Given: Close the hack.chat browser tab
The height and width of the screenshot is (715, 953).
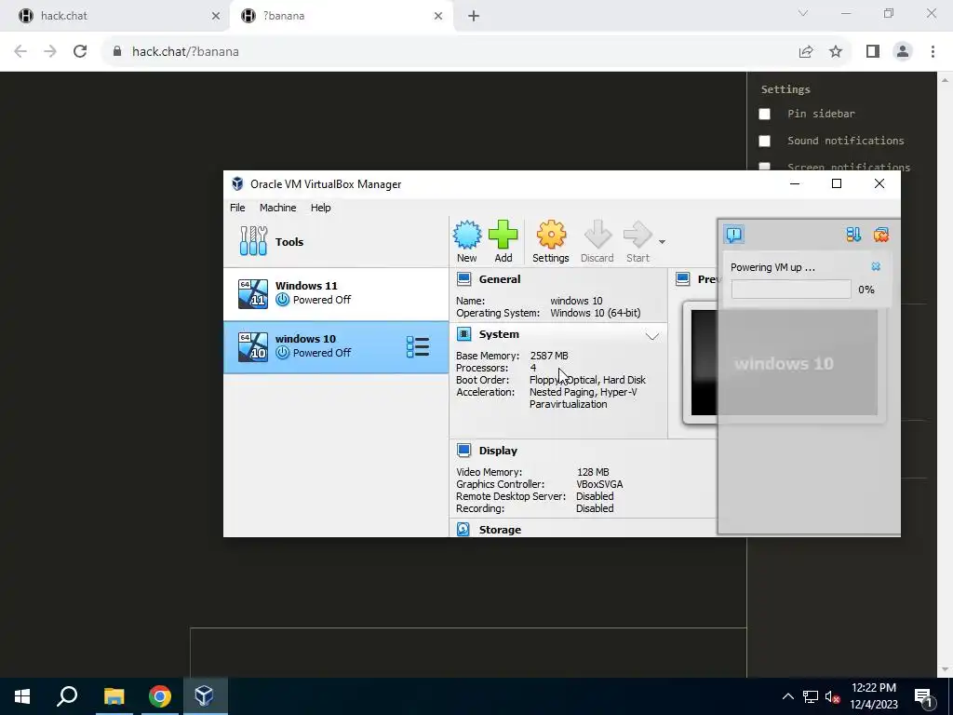Looking at the screenshot, I should click(215, 16).
